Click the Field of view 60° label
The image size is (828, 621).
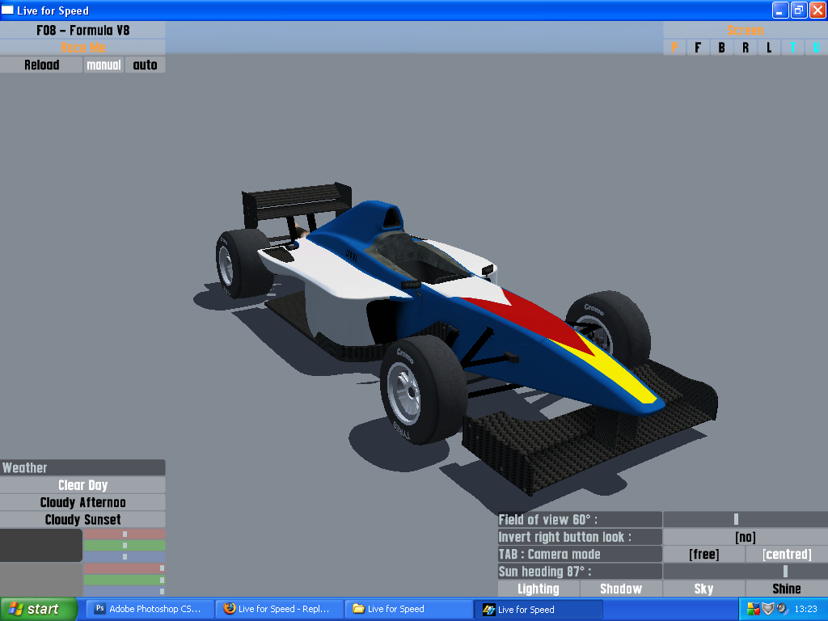(x=580, y=519)
